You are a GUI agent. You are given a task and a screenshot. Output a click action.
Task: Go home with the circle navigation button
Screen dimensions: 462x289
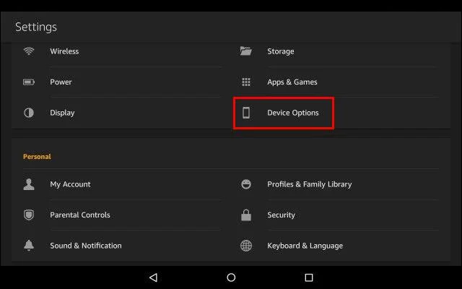click(231, 277)
